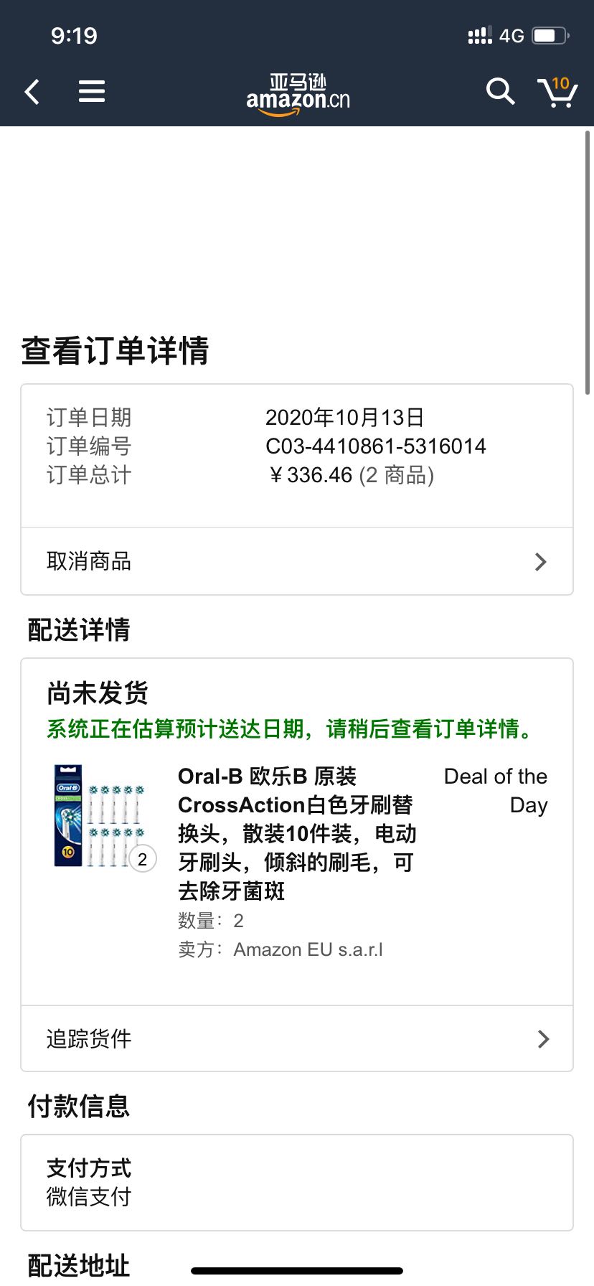Tap the Oral-B toothbrush heads thumbnail
The width and height of the screenshot is (594, 1286).
click(x=100, y=816)
